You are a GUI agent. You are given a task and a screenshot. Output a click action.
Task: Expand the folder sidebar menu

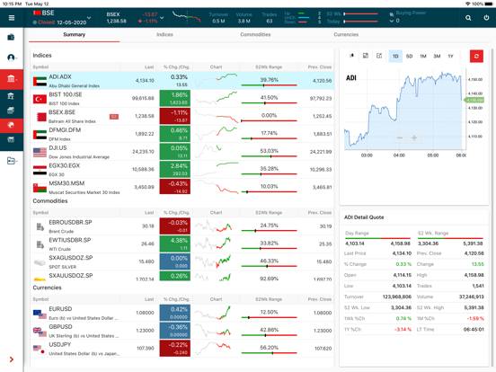point(12,161)
